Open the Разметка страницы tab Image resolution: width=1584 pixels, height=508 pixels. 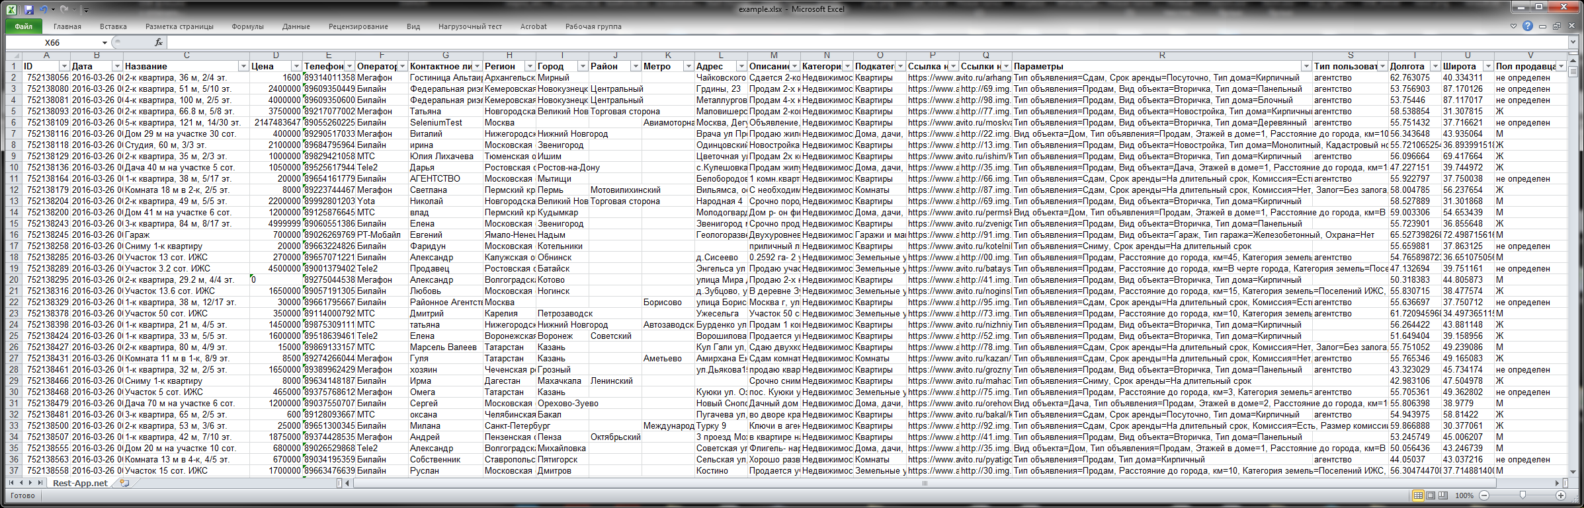[x=179, y=26]
